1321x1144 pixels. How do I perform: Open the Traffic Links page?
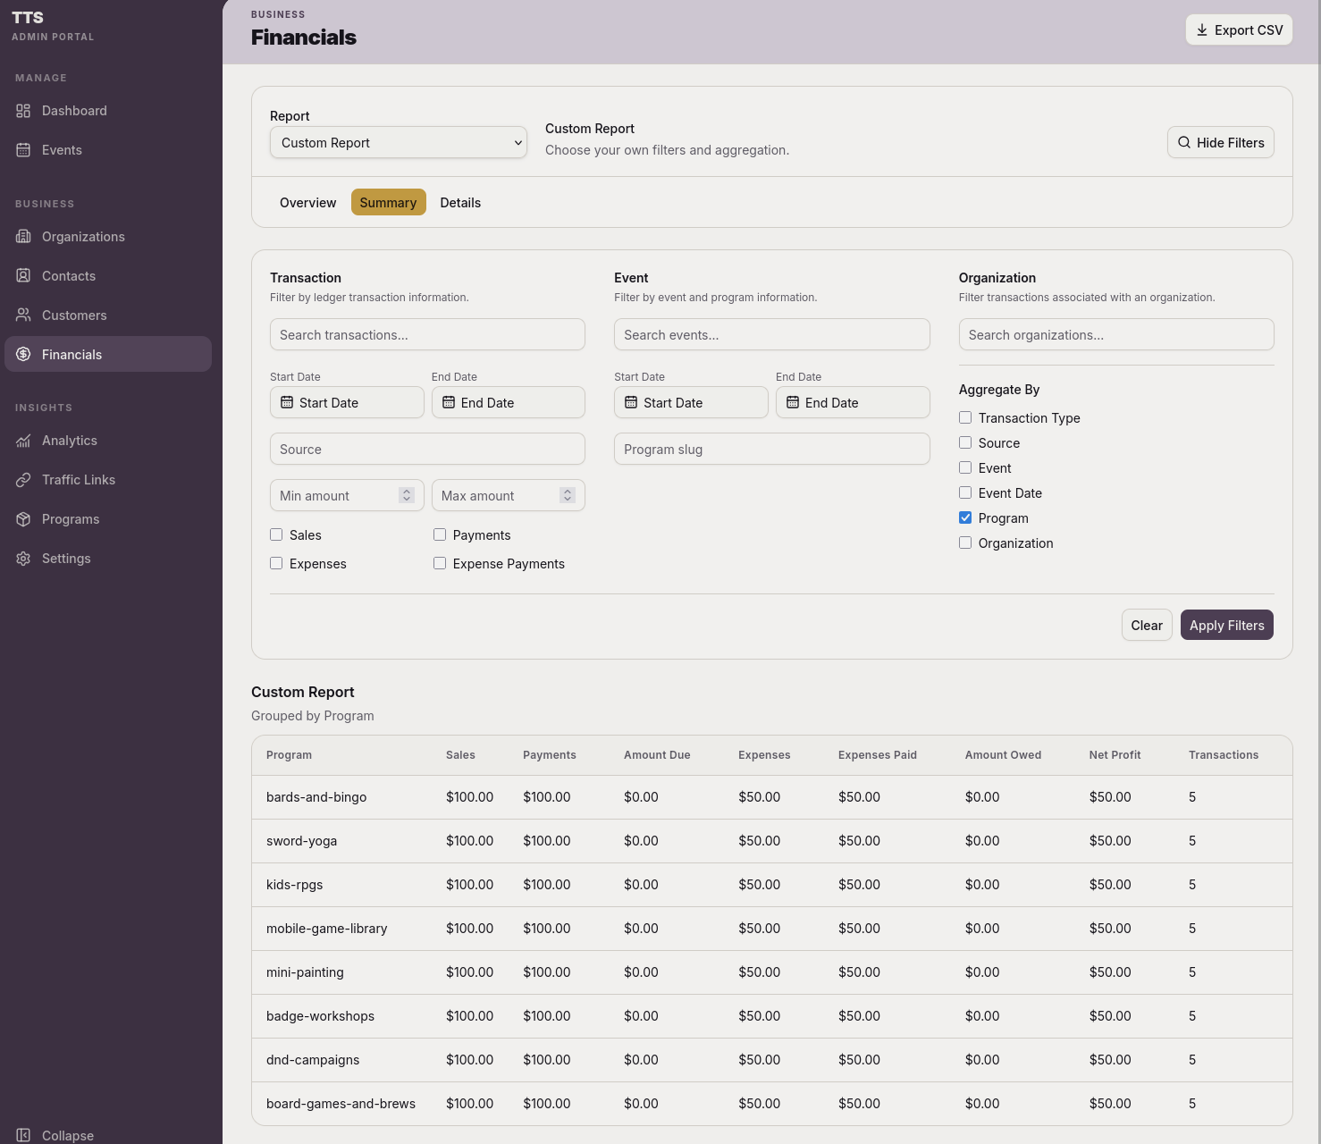tap(108, 480)
